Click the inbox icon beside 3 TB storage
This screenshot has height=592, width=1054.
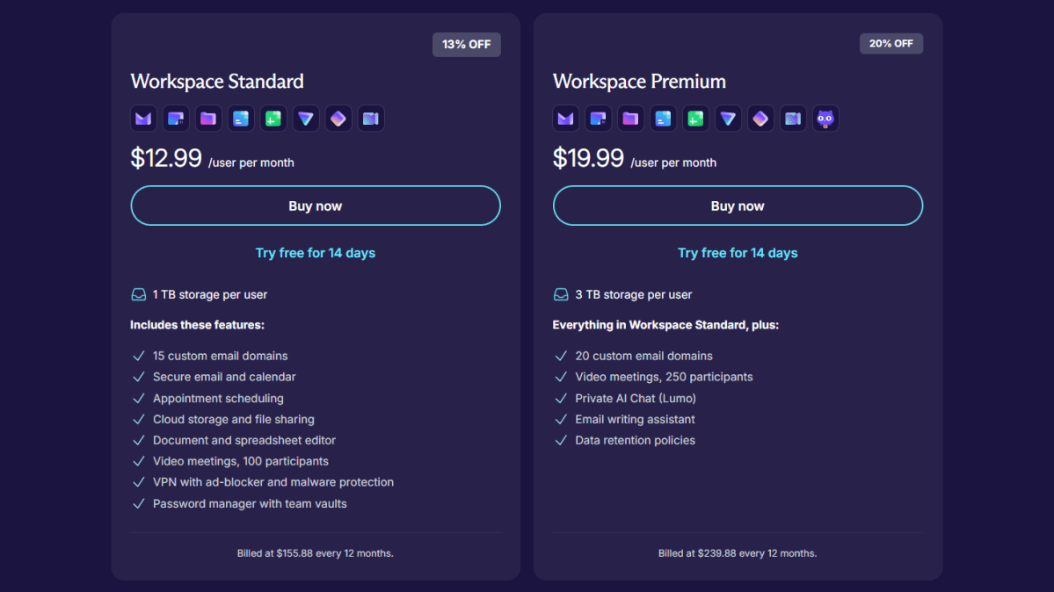pos(561,294)
